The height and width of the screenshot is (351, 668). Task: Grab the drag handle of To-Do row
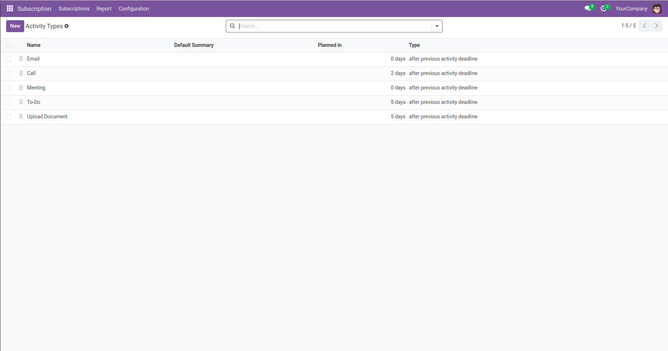(21, 102)
